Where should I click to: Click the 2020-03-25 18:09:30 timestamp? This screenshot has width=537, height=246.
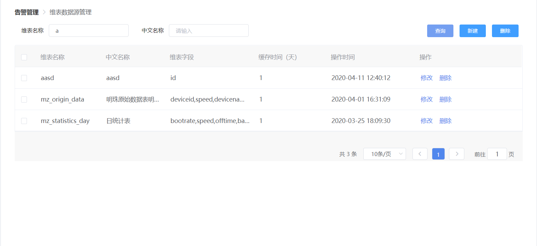point(361,121)
